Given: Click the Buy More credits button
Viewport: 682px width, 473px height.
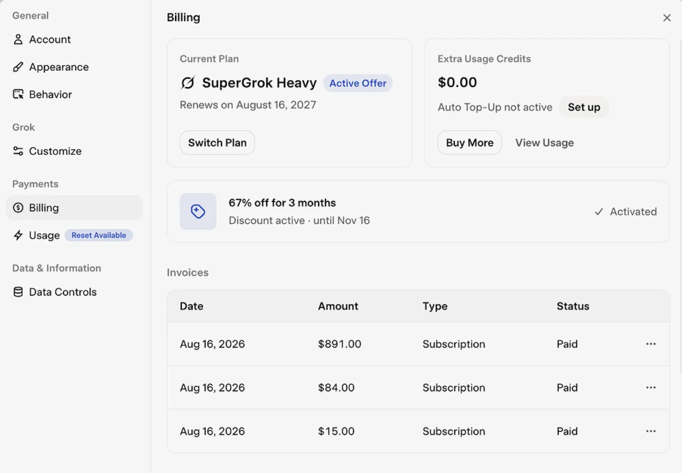Looking at the screenshot, I should pos(470,143).
